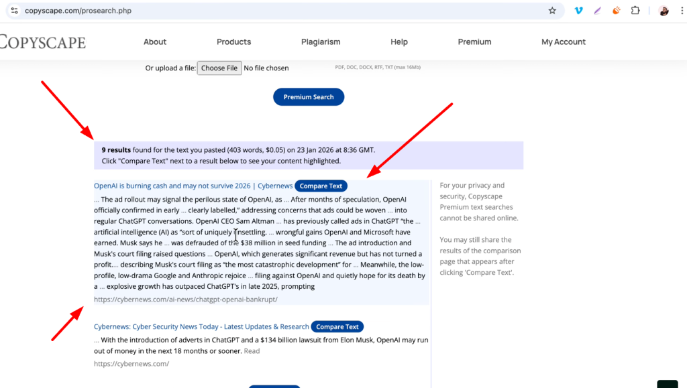687x388 pixels.
Task: Click the site controls icon in the address bar
Action: click(14, 11)
